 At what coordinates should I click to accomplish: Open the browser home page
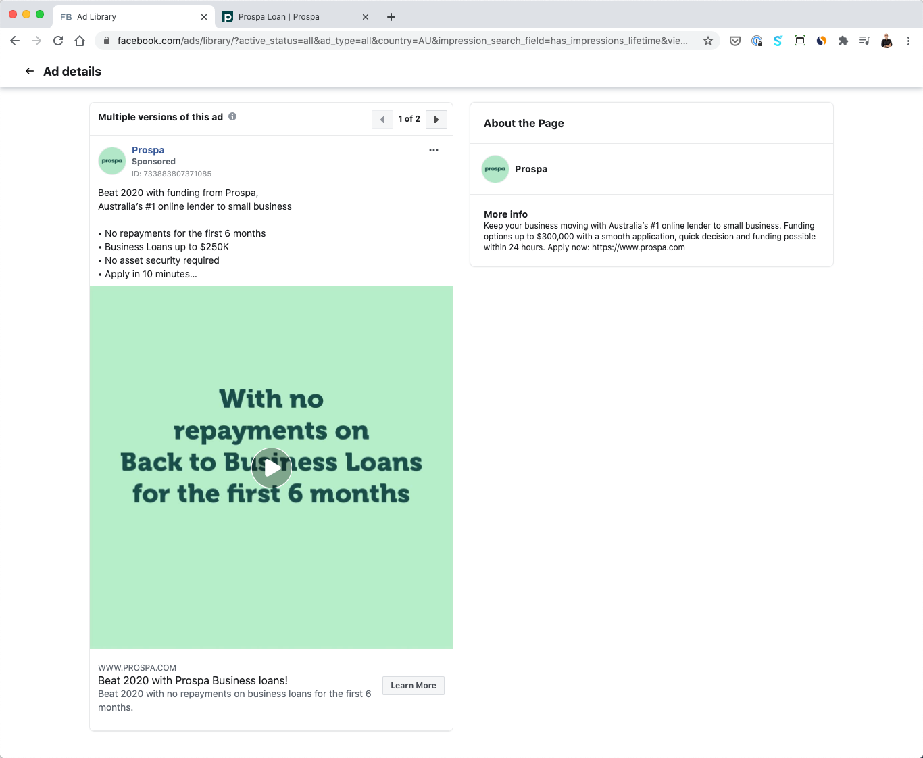point(80,41)
